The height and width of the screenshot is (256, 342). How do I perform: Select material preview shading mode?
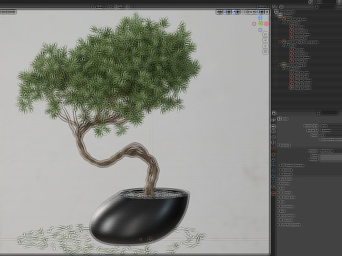[254, 11]
